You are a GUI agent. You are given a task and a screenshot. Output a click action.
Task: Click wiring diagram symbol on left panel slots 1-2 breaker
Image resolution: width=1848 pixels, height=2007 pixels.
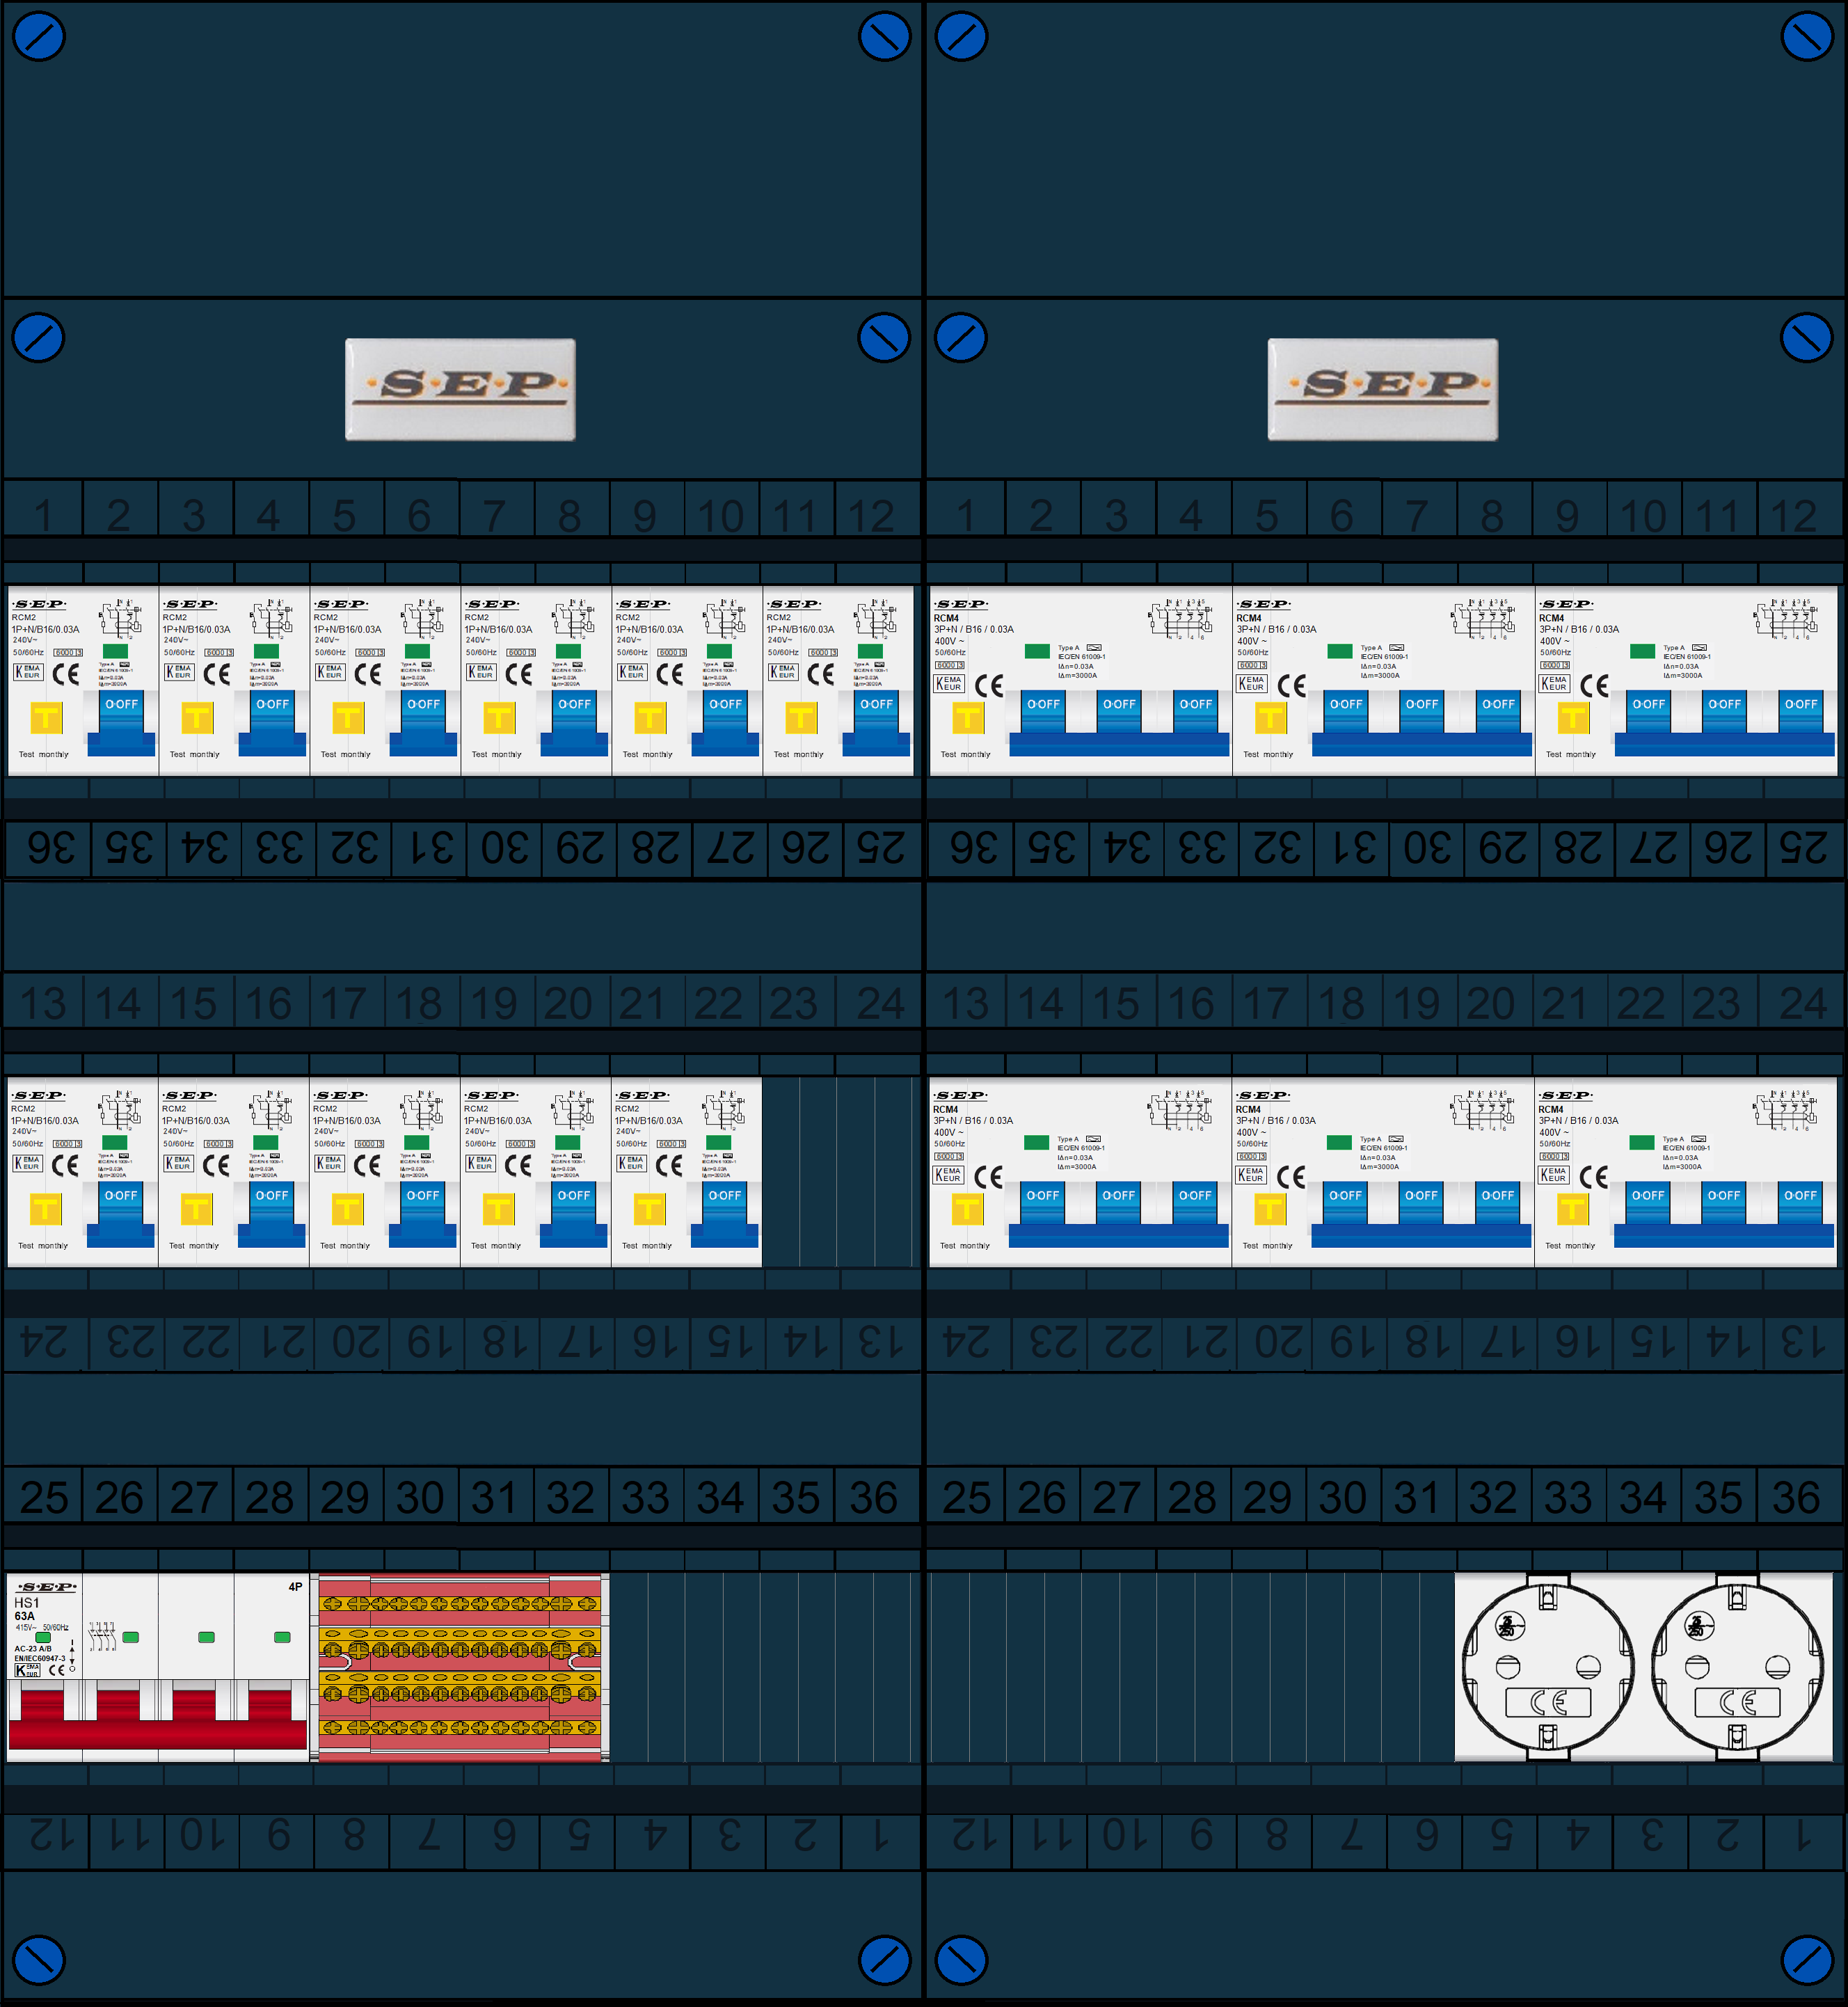[120, 619]
